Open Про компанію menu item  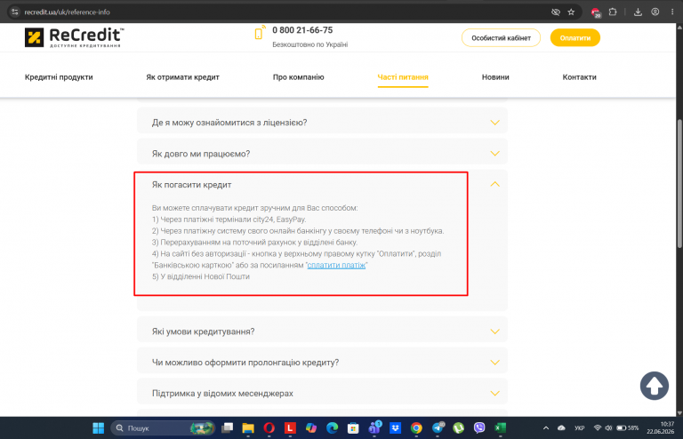(299, 77)
